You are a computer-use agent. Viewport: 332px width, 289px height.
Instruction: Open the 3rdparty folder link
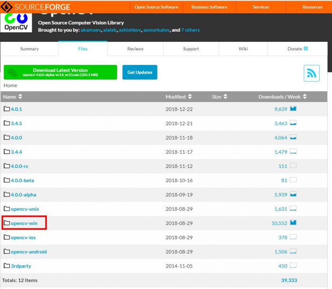point(21,266)
